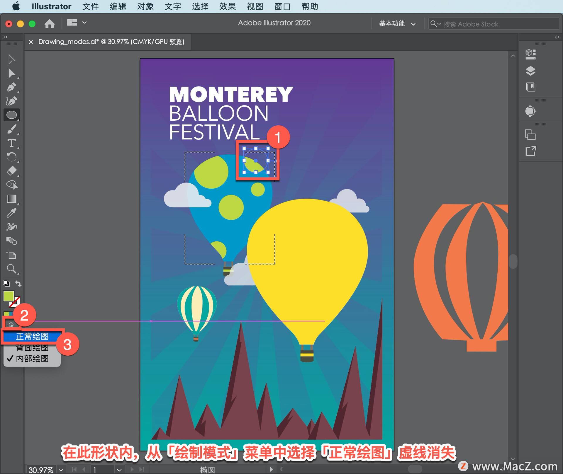563x474 pixels.
Task: Select the Type tool
Action: coord(11,143)
